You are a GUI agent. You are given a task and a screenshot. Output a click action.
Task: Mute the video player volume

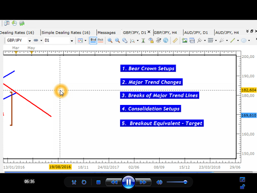tap(159, 182)
